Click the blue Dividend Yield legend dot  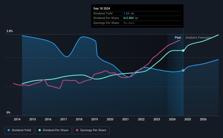(x=9, y=130)
